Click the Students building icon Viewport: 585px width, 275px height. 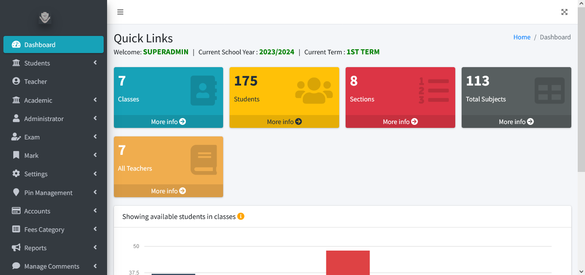16,63
